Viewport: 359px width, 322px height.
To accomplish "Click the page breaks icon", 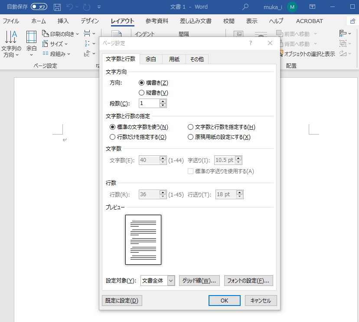I will 89,34.
